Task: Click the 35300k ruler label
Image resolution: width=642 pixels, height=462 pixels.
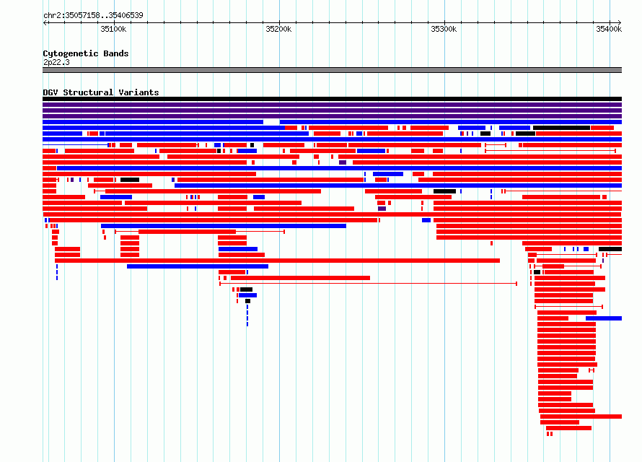Action: pos(444,29)
